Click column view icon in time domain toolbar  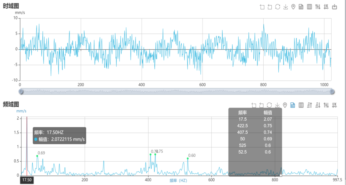309,7
